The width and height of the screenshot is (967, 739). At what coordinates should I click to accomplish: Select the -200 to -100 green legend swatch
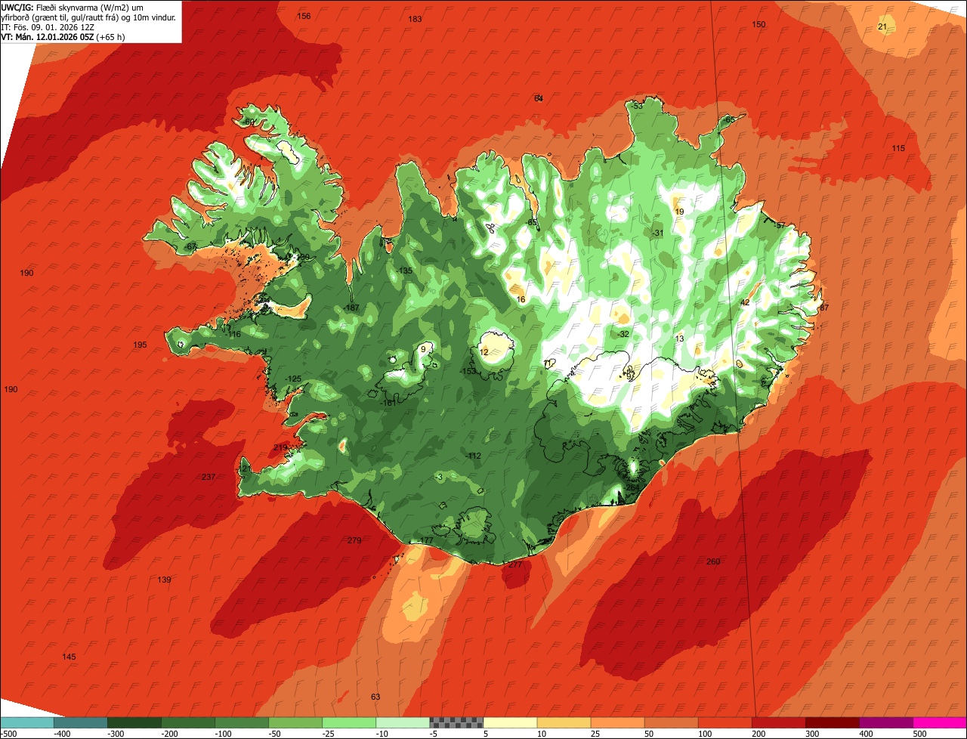pos(188,722)
